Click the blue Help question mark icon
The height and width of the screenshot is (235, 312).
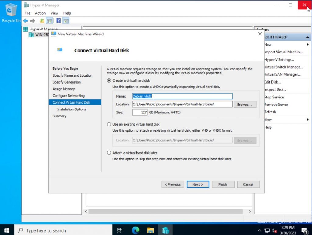58,21
